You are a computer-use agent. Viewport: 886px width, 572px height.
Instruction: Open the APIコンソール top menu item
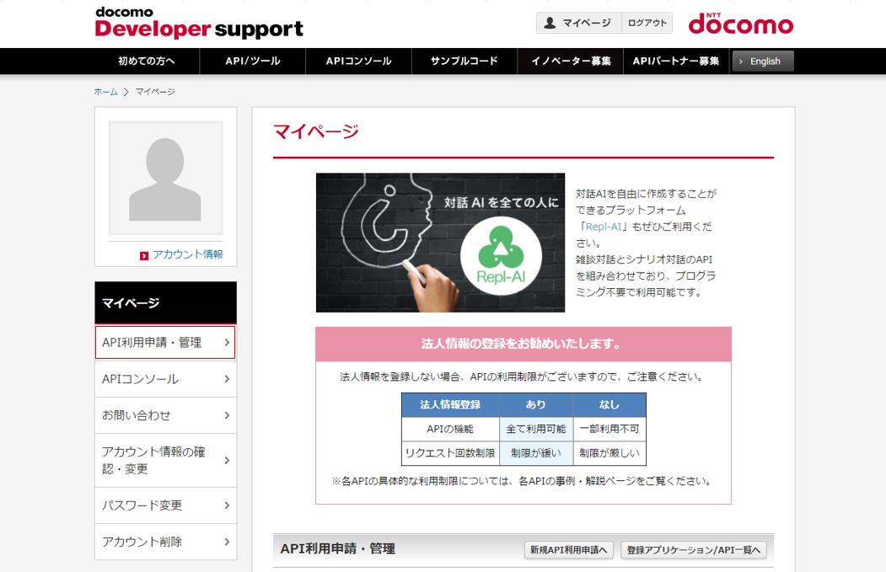[x=359, y=61]
